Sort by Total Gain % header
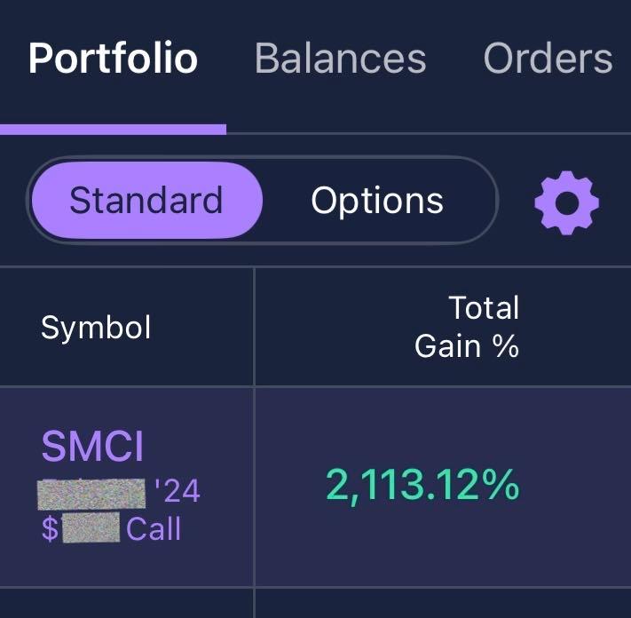The width and height of the screenshot is (631, 618). [x=467, y=327]
